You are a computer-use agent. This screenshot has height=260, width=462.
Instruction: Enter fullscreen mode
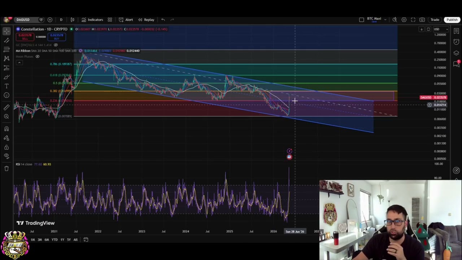(x=413, y=19)
